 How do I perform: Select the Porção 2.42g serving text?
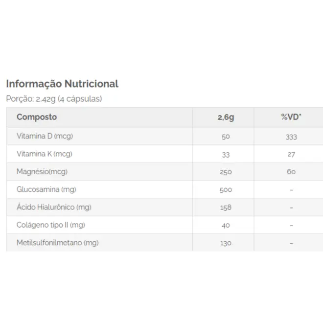(x=54, y=99)
